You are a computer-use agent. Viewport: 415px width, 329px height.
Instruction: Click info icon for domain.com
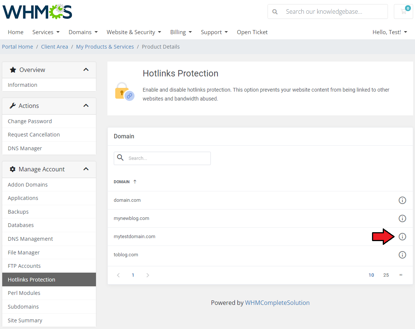(402, 200)
